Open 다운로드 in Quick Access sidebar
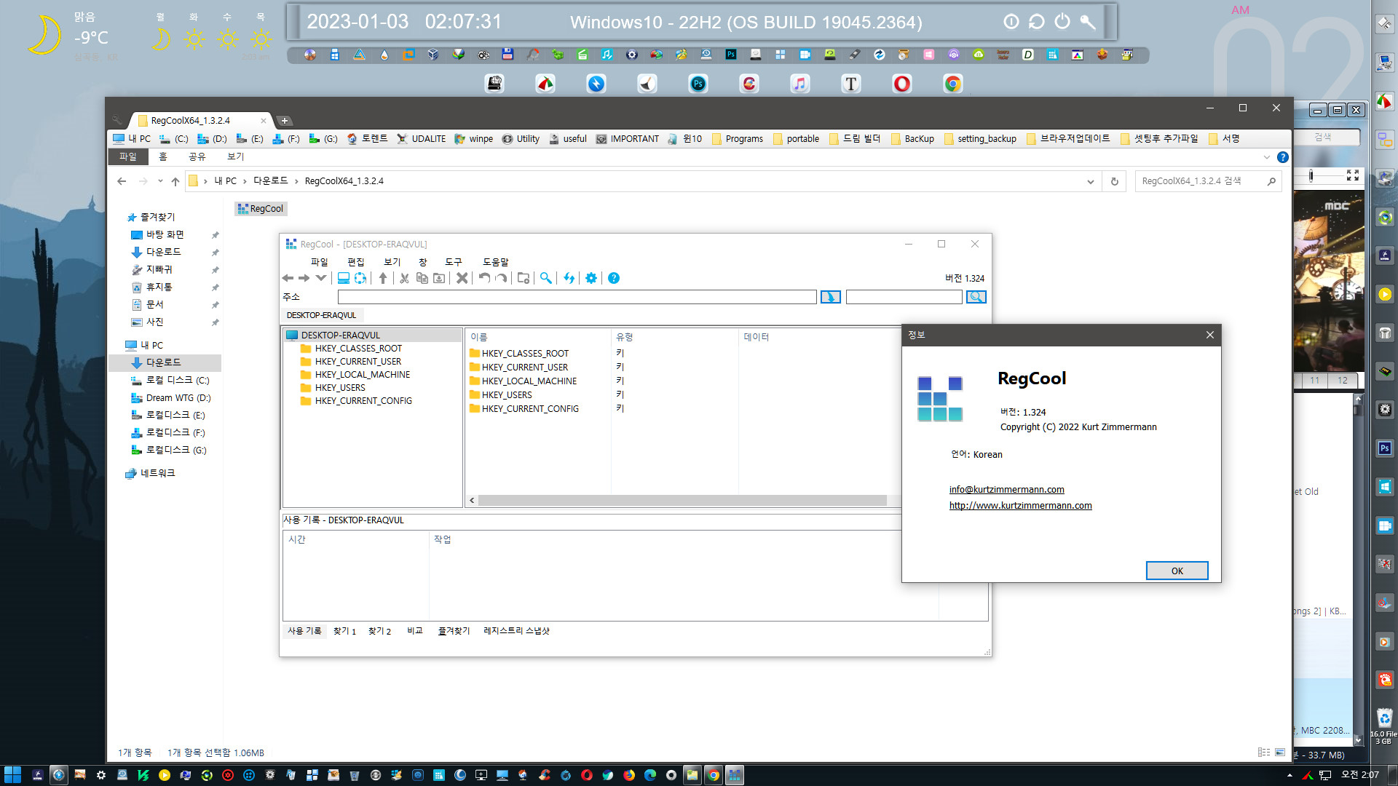 pos(163,252)
